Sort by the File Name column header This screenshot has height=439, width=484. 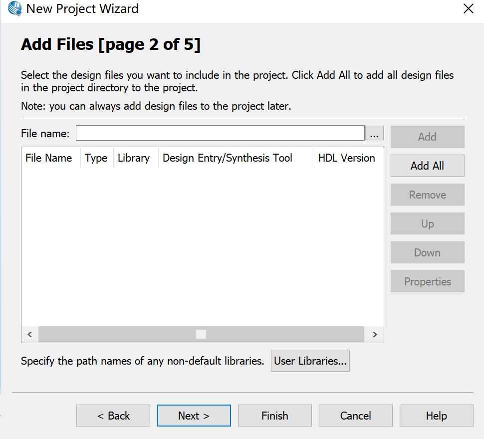(x=49, y=158)
